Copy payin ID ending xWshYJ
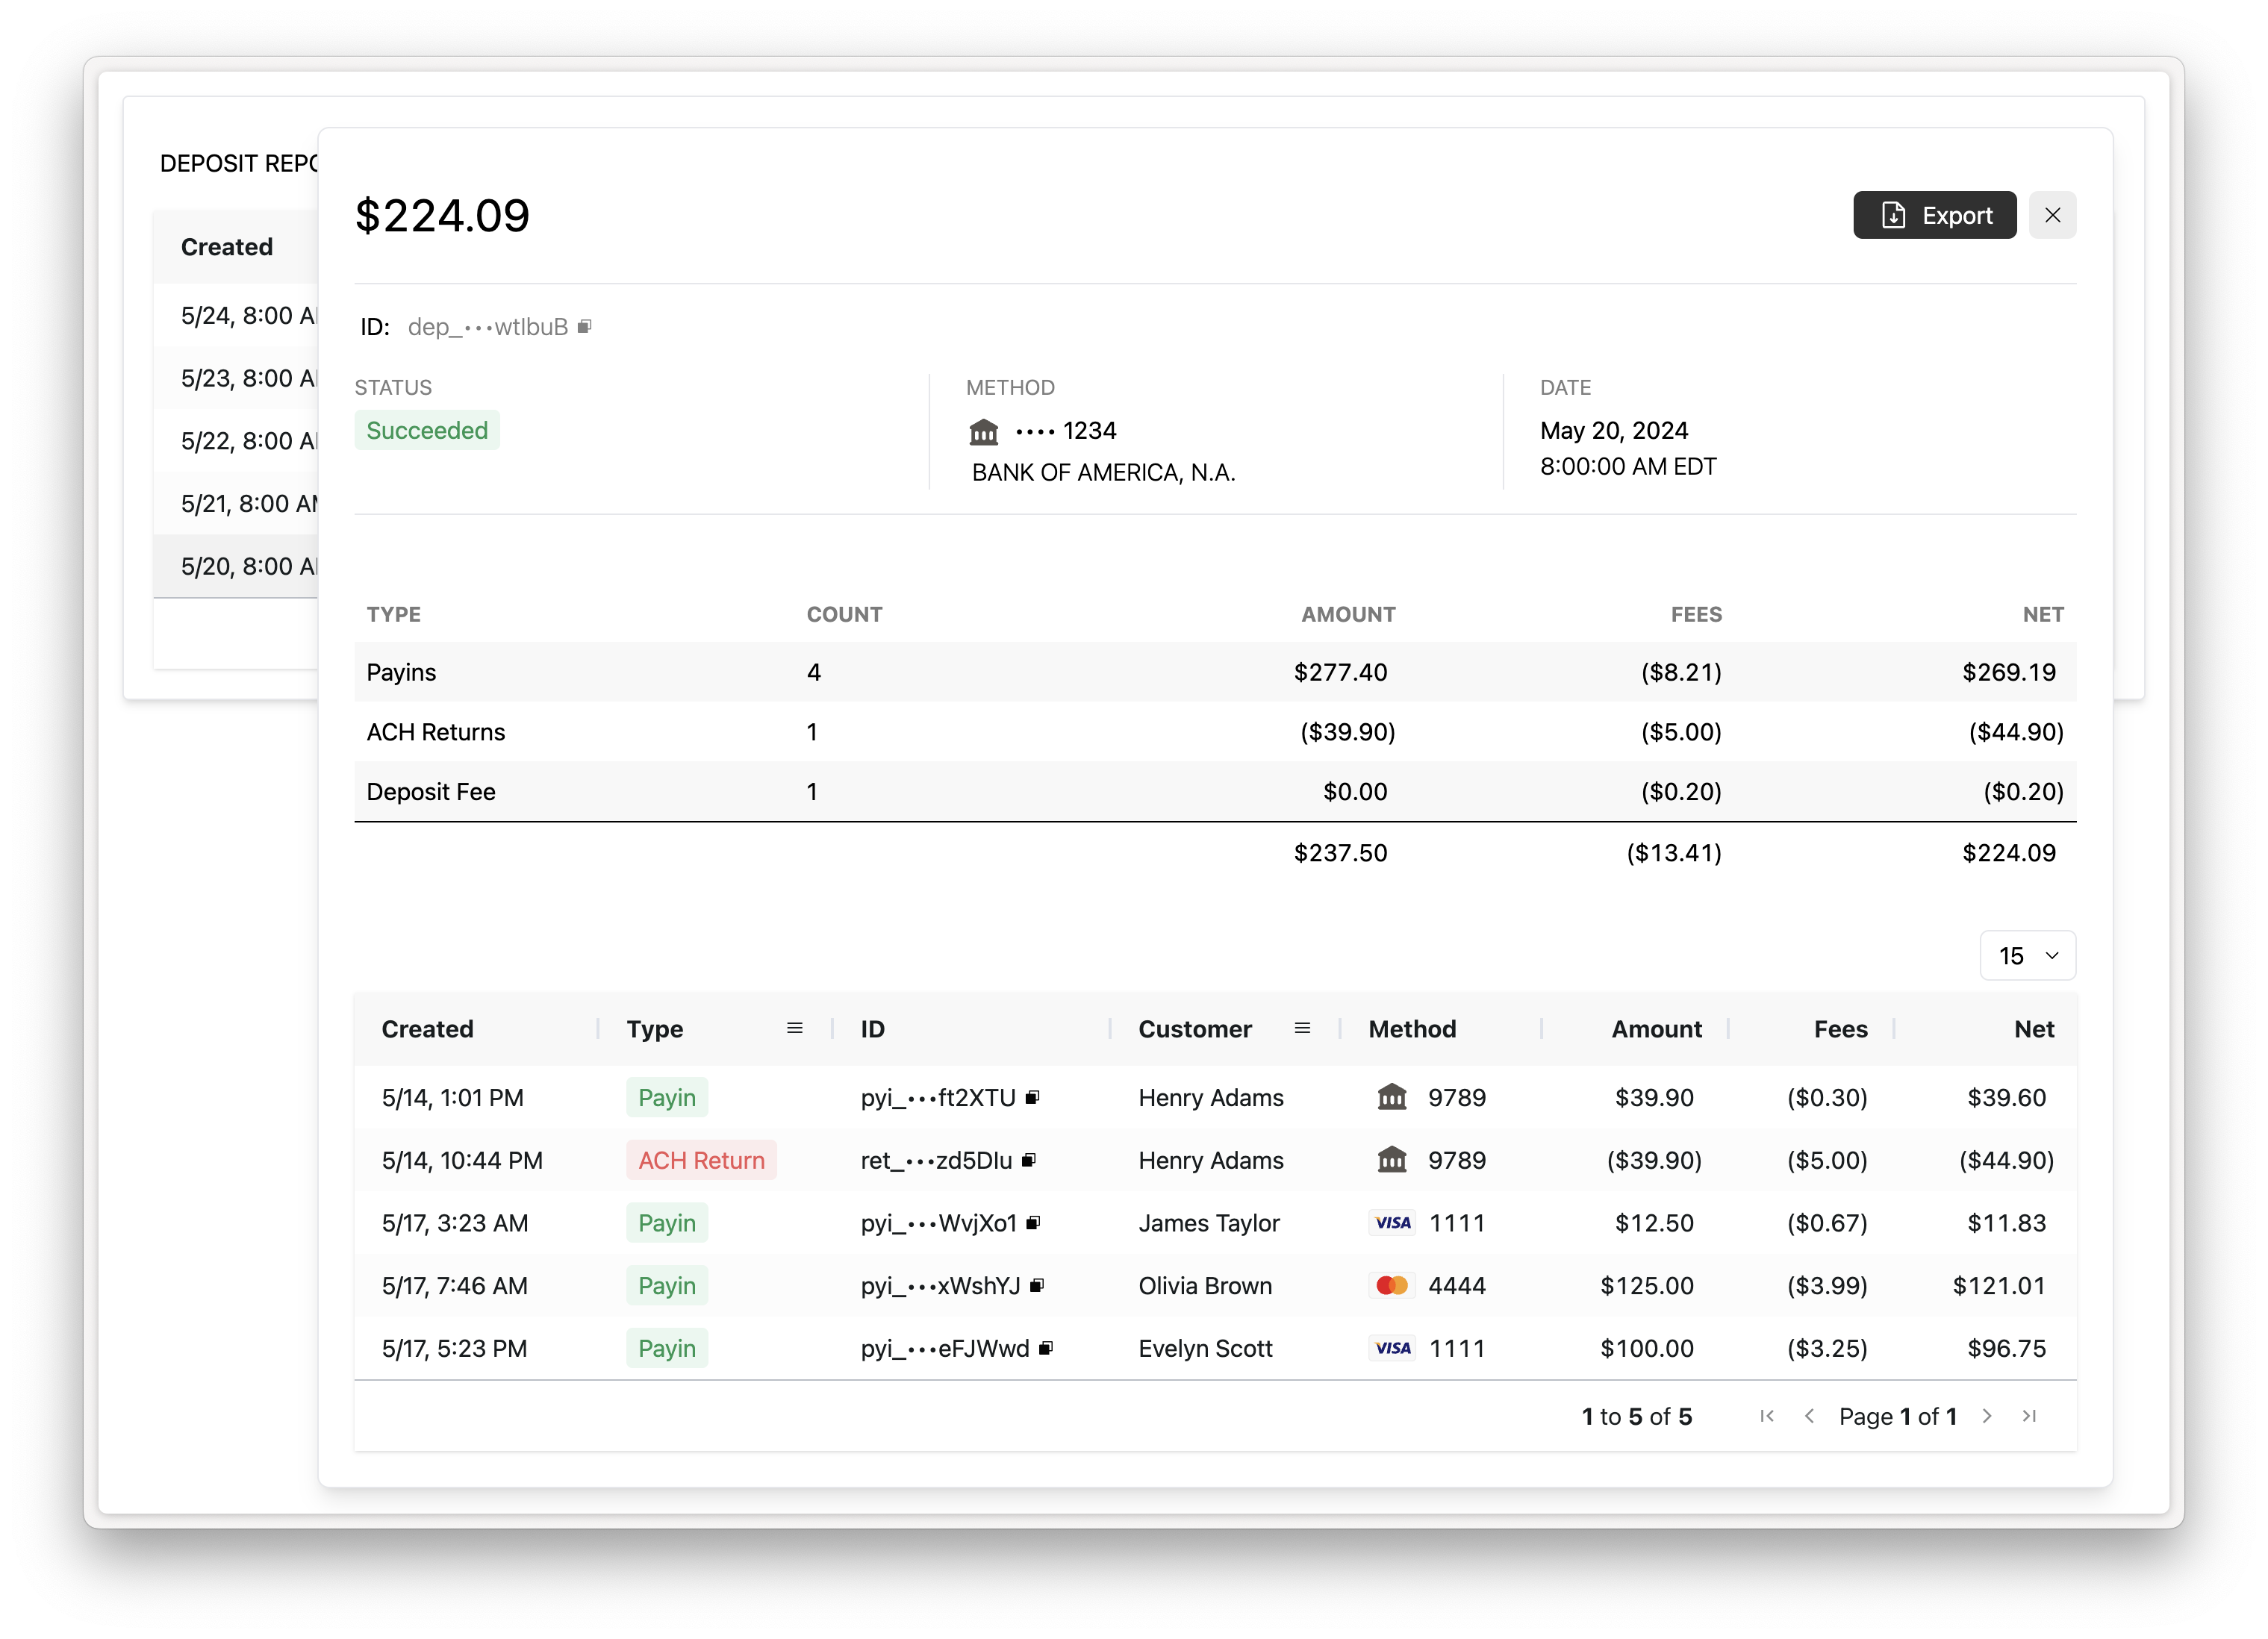The image size is (2268, 1639). coord(1037,1285)
